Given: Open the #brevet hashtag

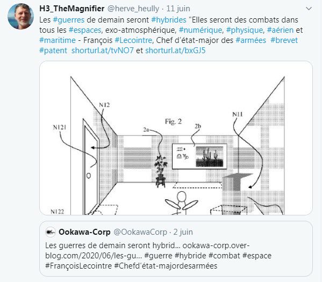Looking at the screenshot, I should pyautogui.click(x=284, y=40).
